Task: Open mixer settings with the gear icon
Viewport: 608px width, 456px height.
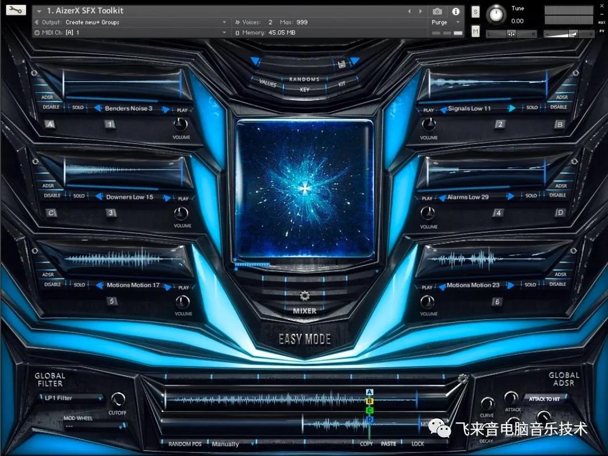Action: pyautogui.click(x=305, y=296)
